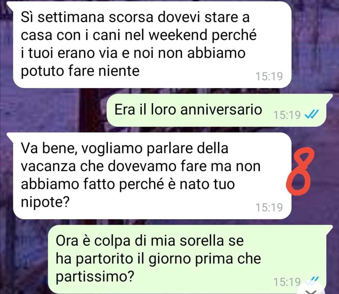339x294 pixels.
Task: Click the word 'anniversario' in green bubble
Action: click(221, 109)
